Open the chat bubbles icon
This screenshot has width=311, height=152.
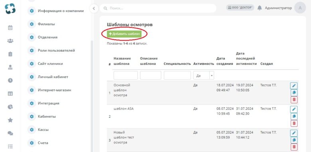click(x=10, y=133)
